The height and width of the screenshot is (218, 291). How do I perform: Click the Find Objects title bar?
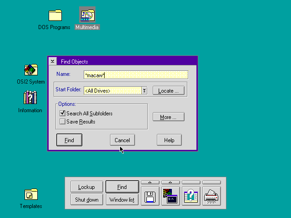127,61
